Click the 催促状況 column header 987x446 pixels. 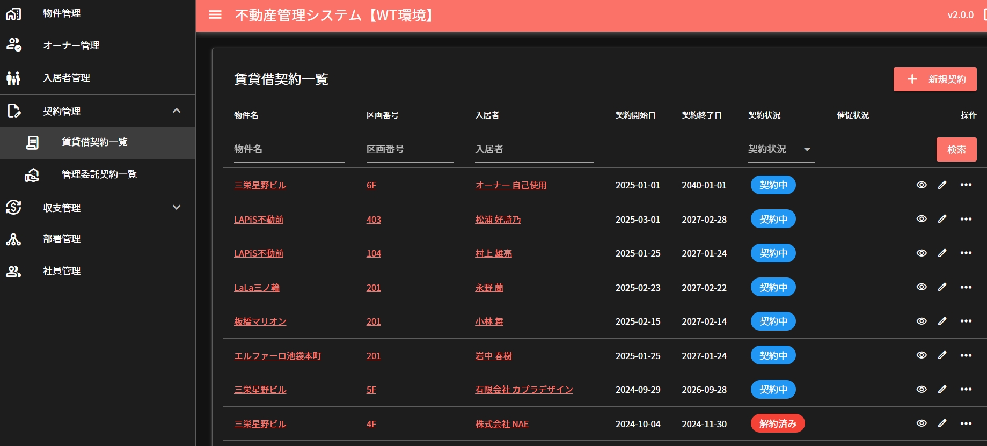click(853, 115)
